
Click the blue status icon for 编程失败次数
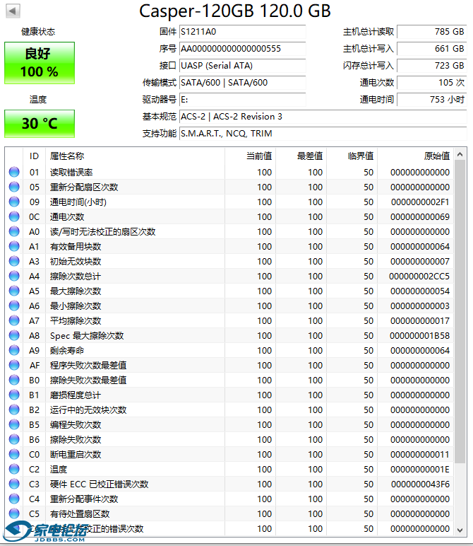coord(14,424)
